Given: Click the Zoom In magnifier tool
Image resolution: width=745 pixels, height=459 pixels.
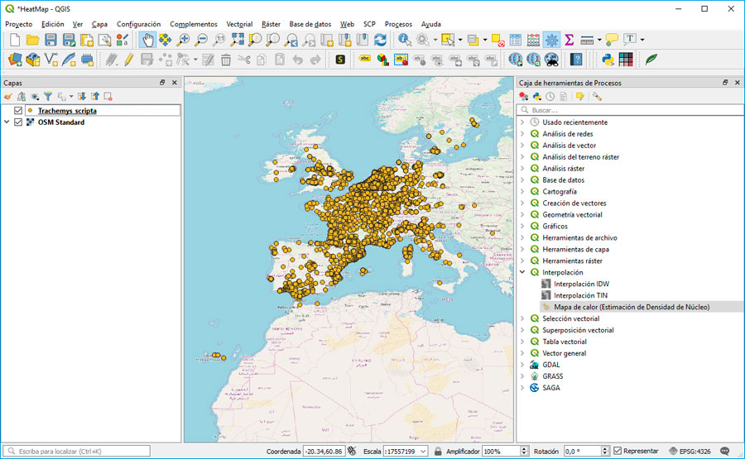Looking at the screenshot, I should point(183,40).
